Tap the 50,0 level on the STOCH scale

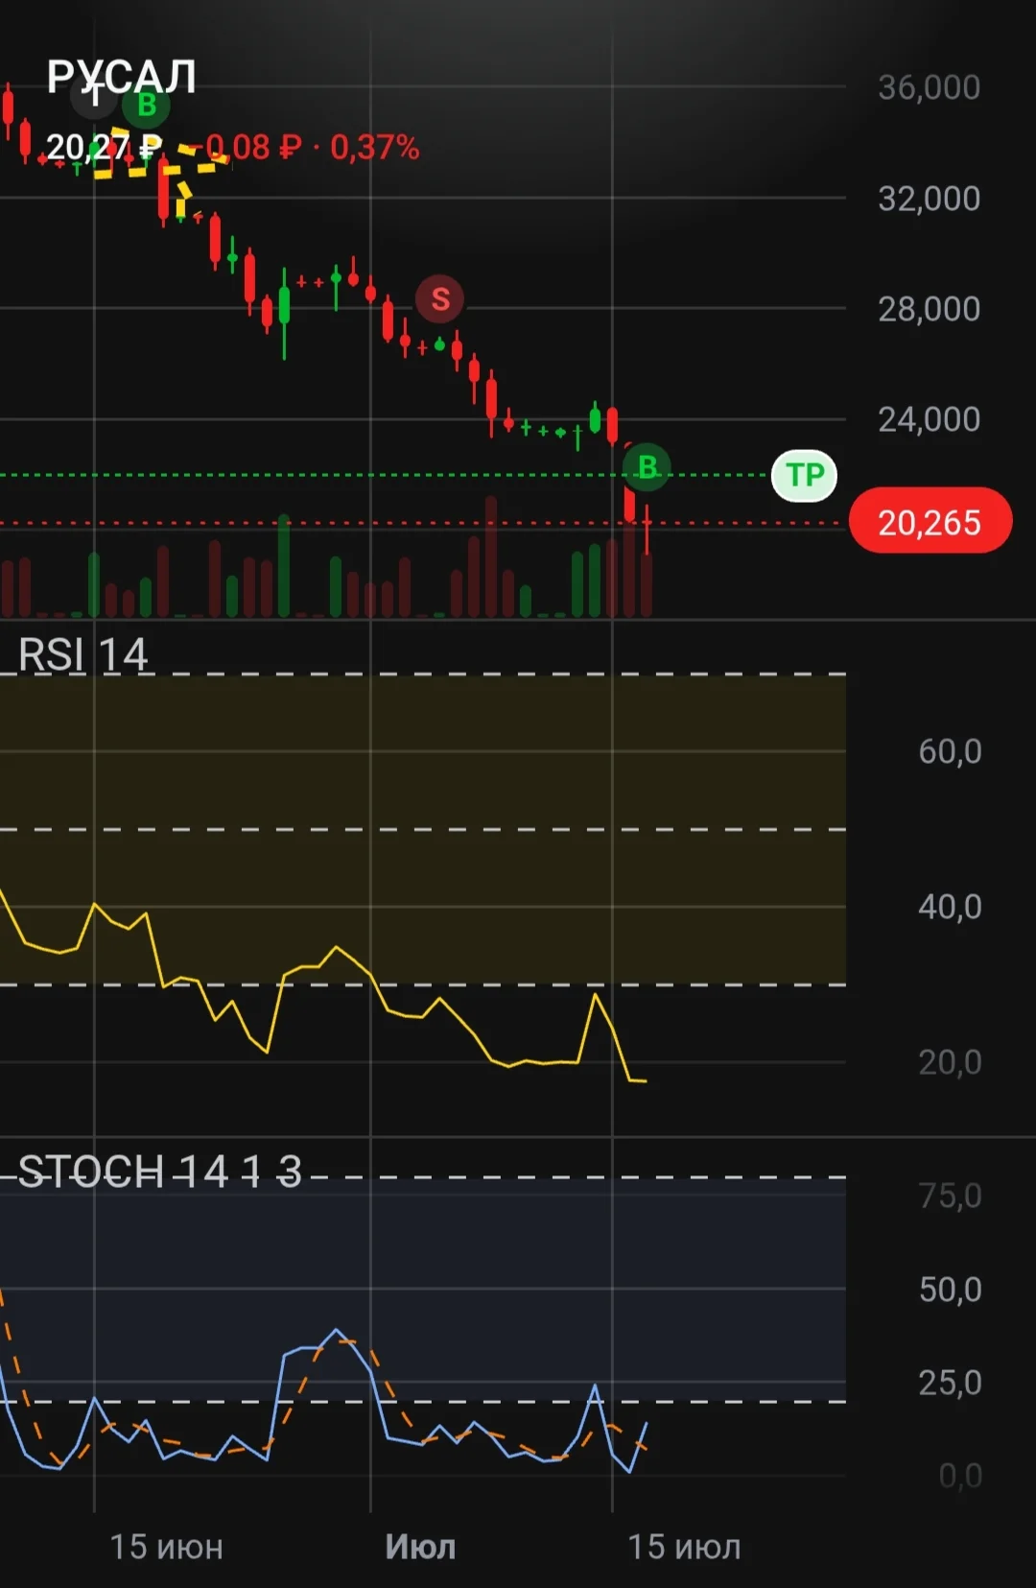click(950, 1290)
